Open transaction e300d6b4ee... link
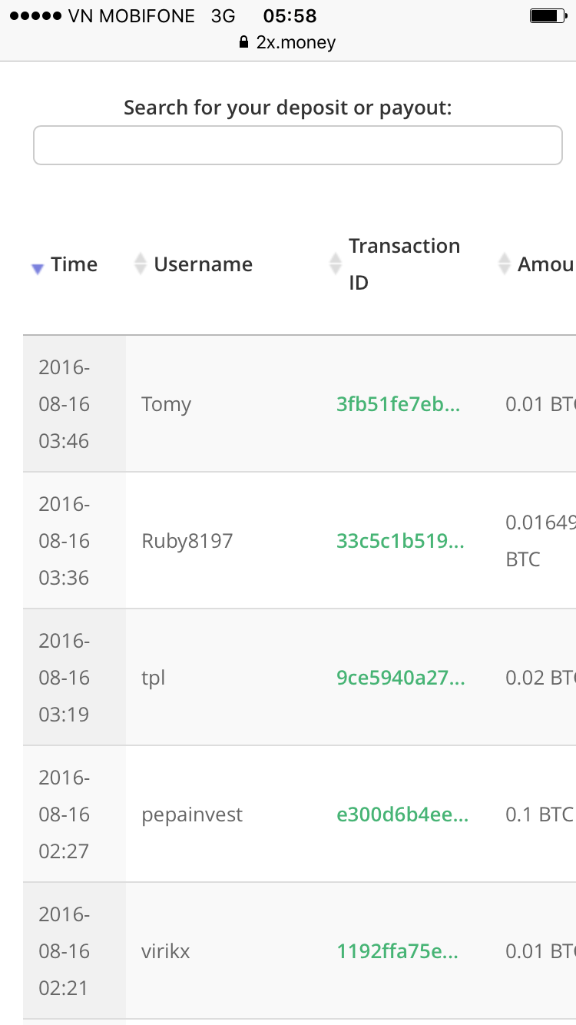 point(402,814)
